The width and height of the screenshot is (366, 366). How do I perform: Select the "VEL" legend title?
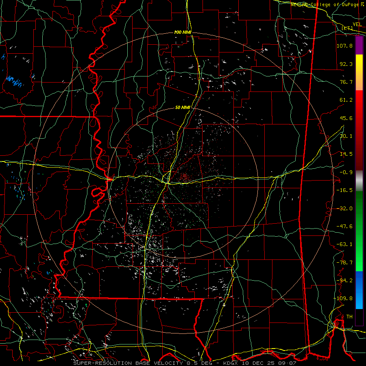357,24
